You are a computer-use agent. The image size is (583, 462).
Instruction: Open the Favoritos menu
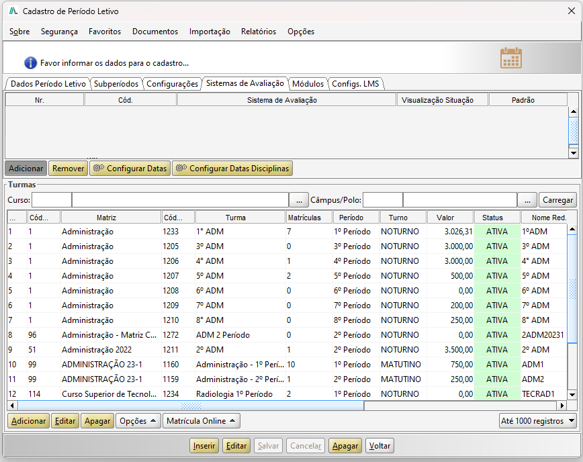click(105, 32)
